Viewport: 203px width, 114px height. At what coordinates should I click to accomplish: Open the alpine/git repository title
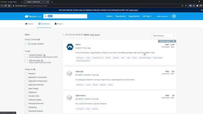pos(79,72)
